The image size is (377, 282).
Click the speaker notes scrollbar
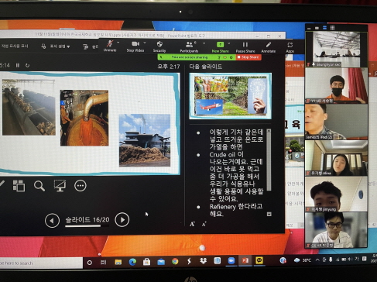click(269, 162)
